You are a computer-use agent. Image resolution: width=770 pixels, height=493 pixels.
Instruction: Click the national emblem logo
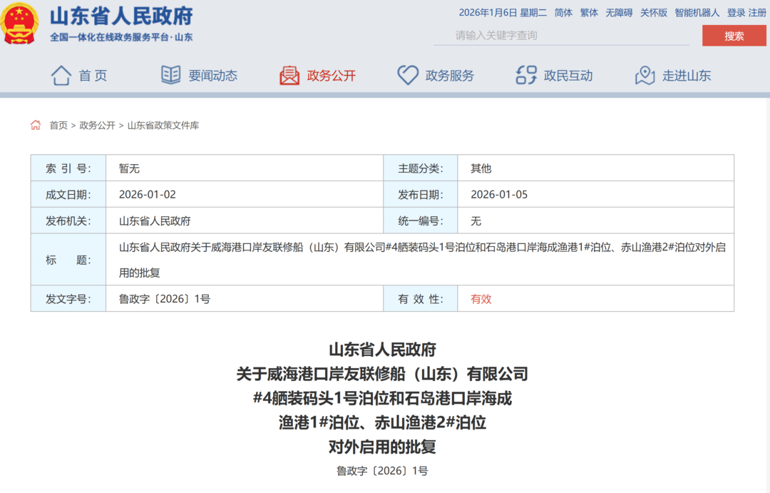19,24
